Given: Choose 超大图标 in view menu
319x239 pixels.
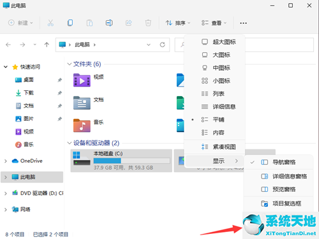Looking at the screenshot, I should [x=214, y=42].
